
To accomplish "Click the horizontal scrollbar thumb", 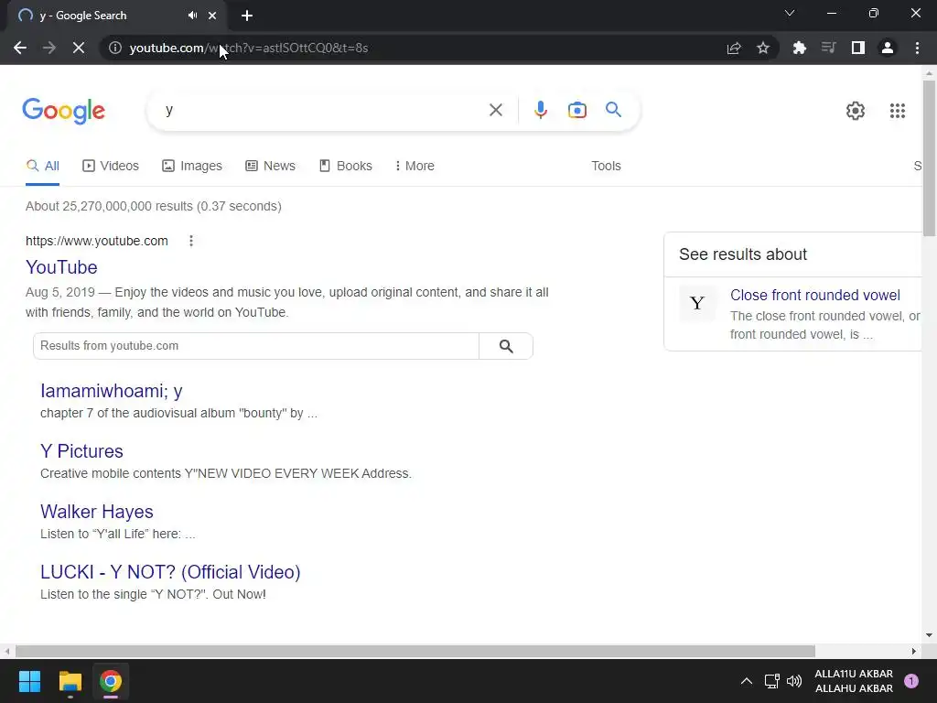I will pyautogui.click(x=415, y=651).
